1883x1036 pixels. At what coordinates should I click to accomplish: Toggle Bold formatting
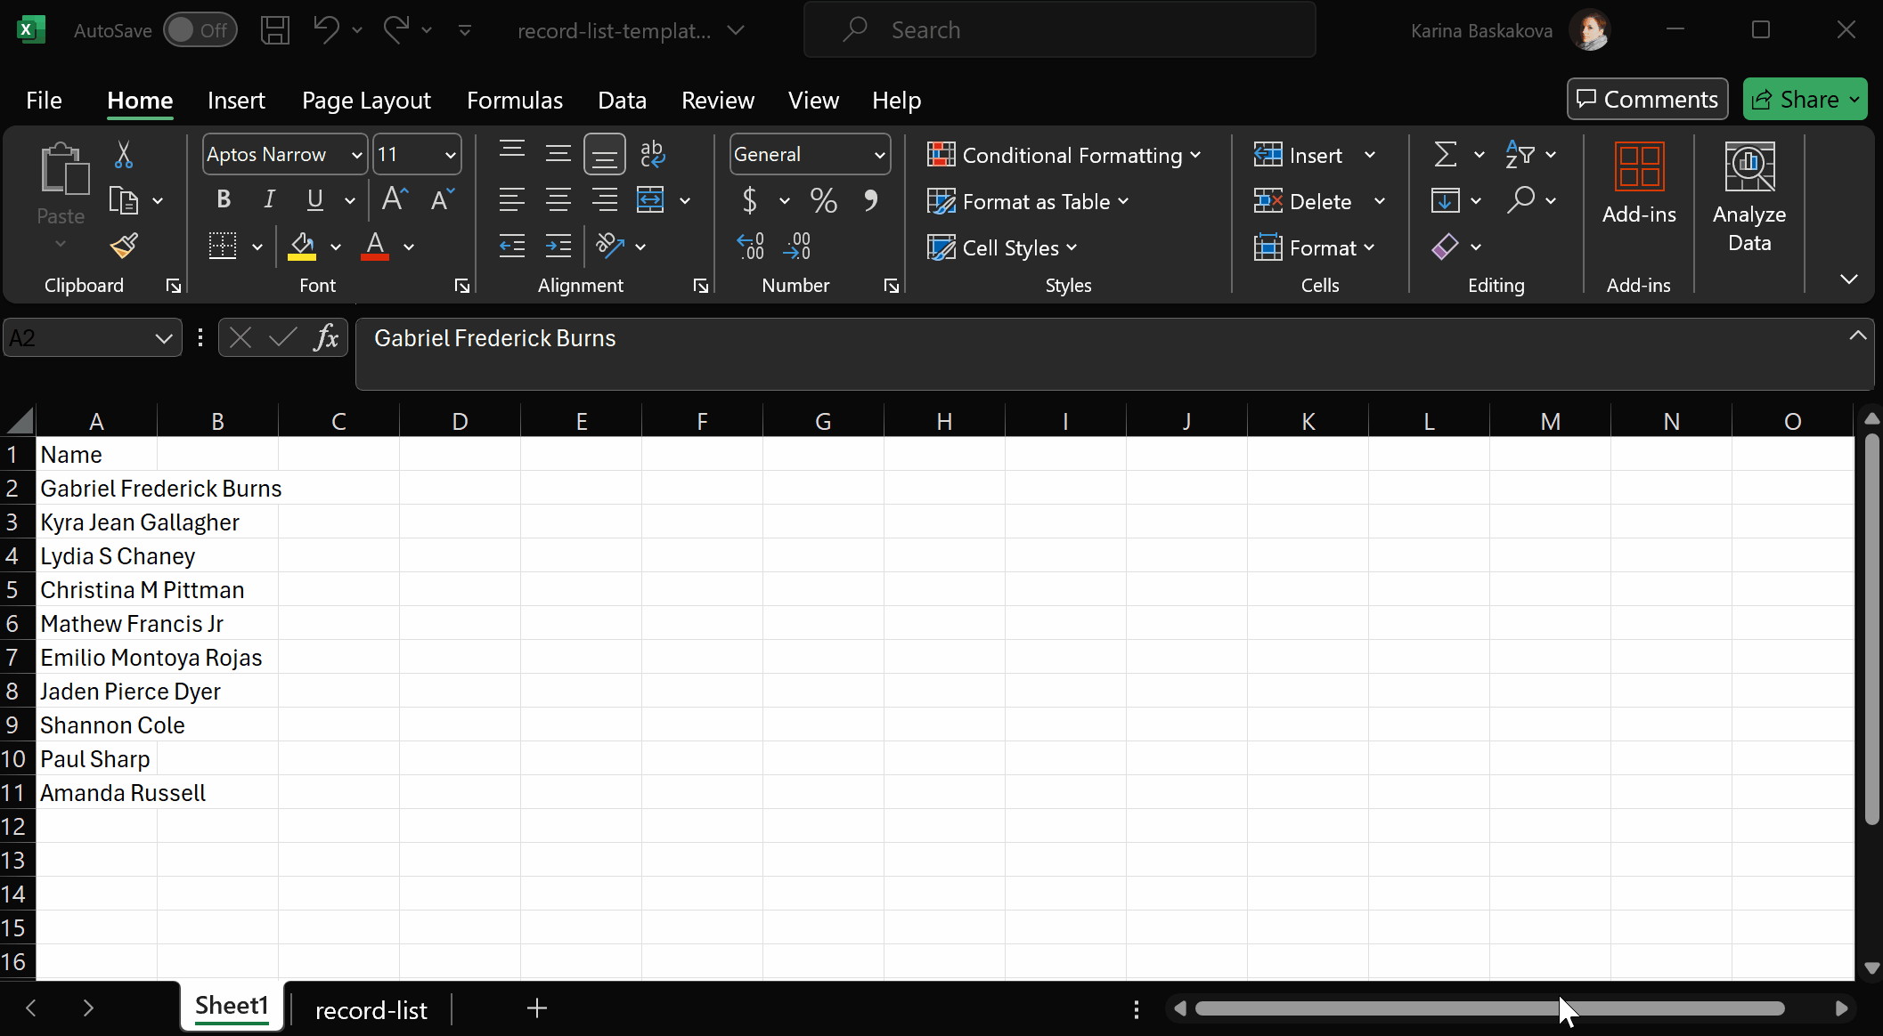[224, 200]
